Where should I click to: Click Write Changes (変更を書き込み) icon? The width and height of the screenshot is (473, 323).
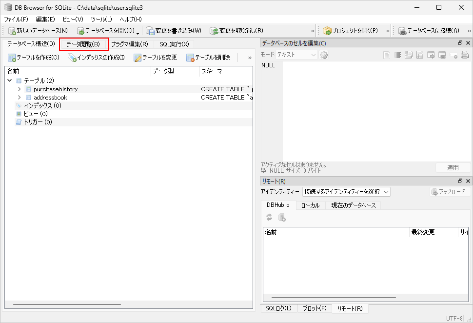(150, 31)
